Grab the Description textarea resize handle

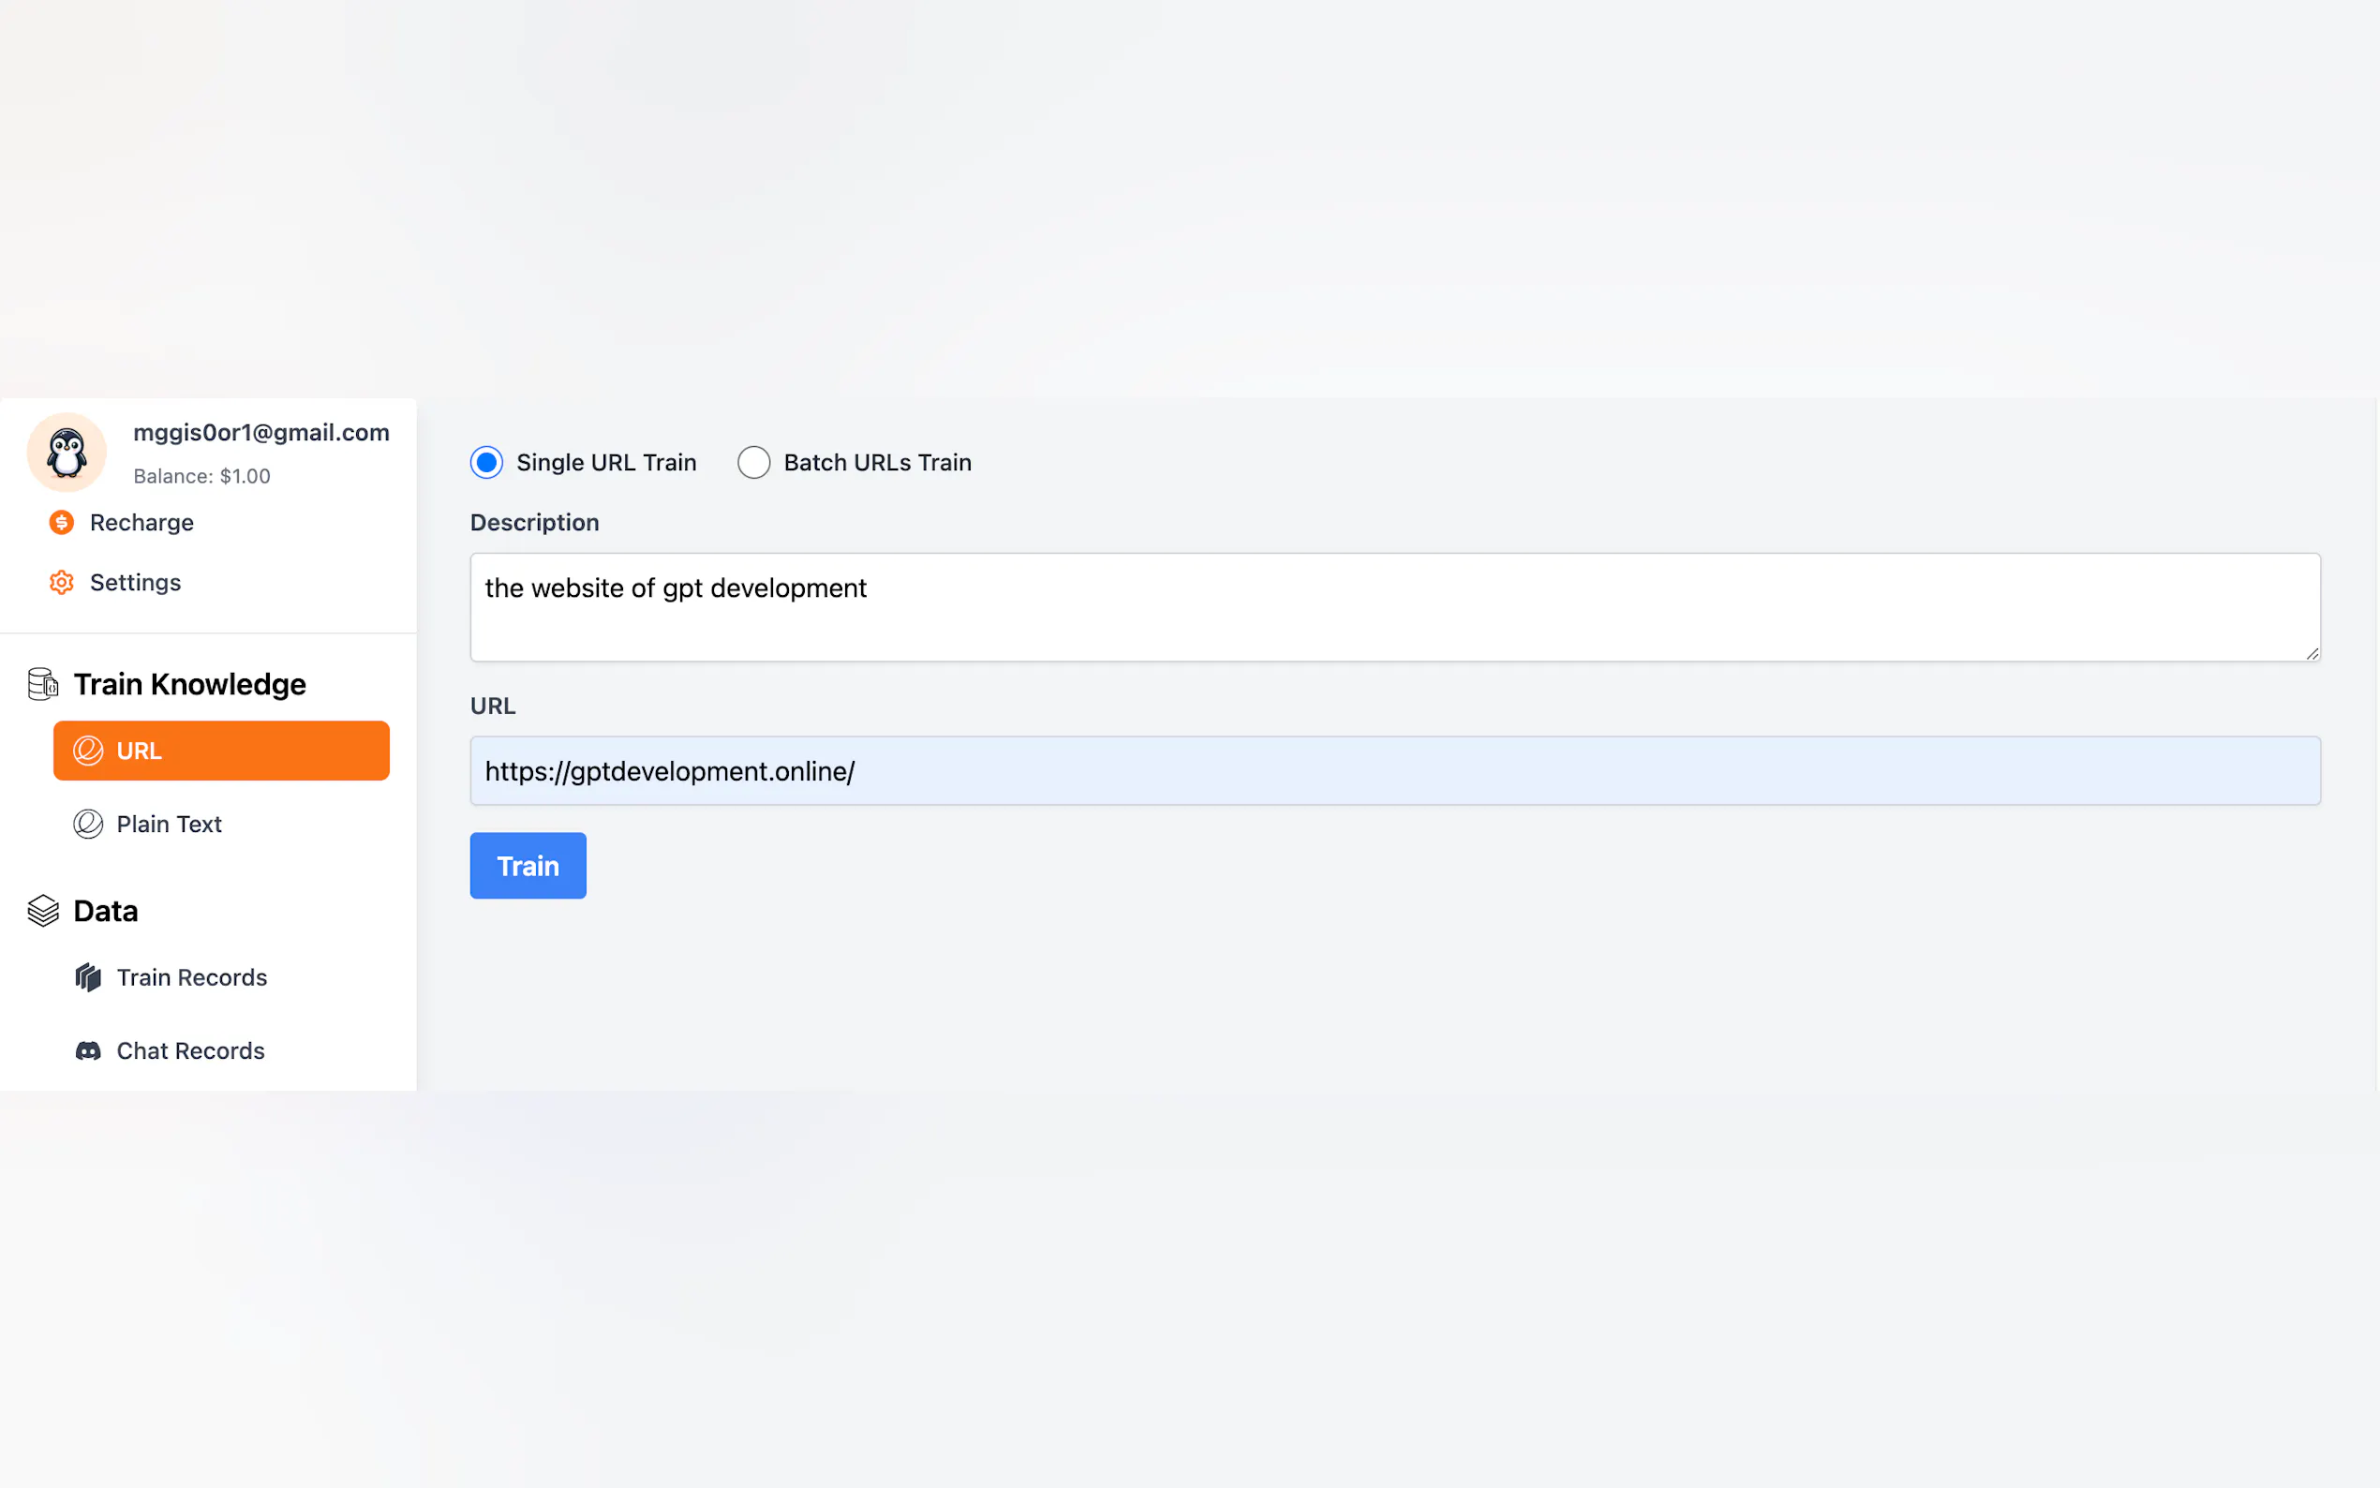coord(2313,653)
